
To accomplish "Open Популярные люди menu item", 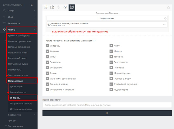I will pyautogui.click(x=18, y=53).
